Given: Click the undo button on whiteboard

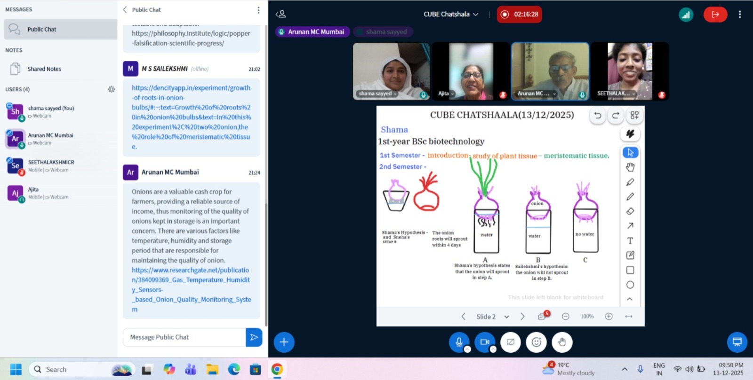Looking at the screenshot, I should point(598,116).
